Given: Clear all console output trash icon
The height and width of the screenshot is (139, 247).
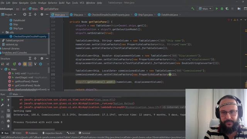Looking at the screenshot, I should click(x=8, y=126).
